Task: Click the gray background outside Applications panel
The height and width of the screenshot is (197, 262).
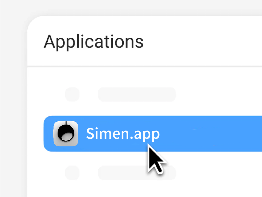Action: 13,100
